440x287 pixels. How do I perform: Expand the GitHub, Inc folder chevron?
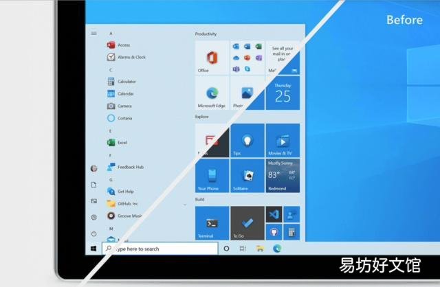(185, 205)
